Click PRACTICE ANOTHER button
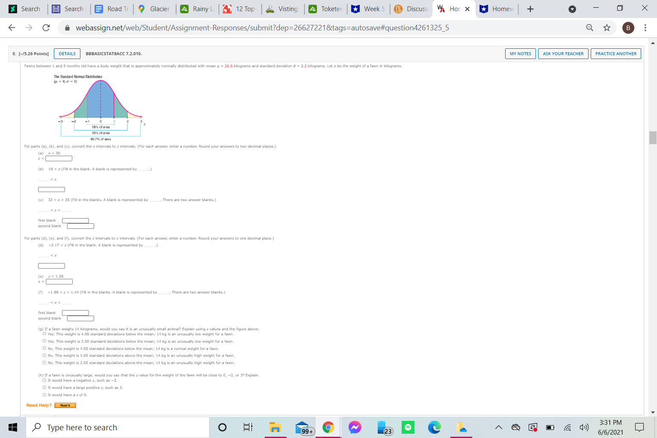The width and height of the screenshot is (657, 438). pos(616,53)
